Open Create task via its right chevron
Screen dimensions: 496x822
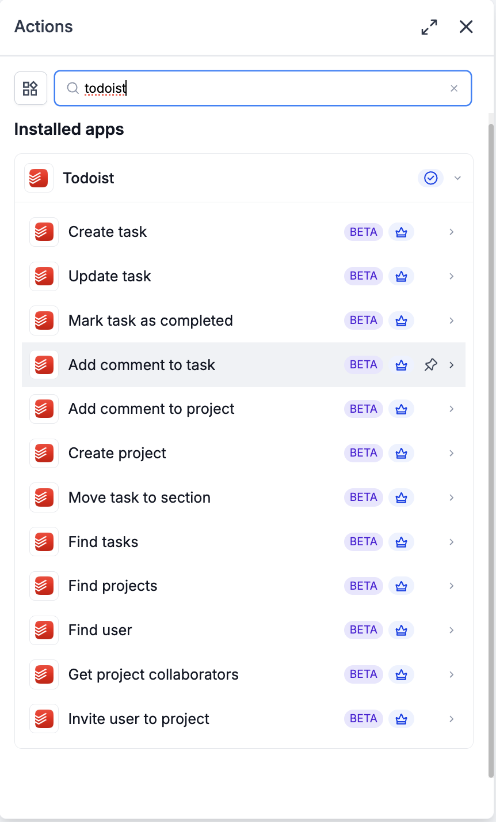(452, 232)
